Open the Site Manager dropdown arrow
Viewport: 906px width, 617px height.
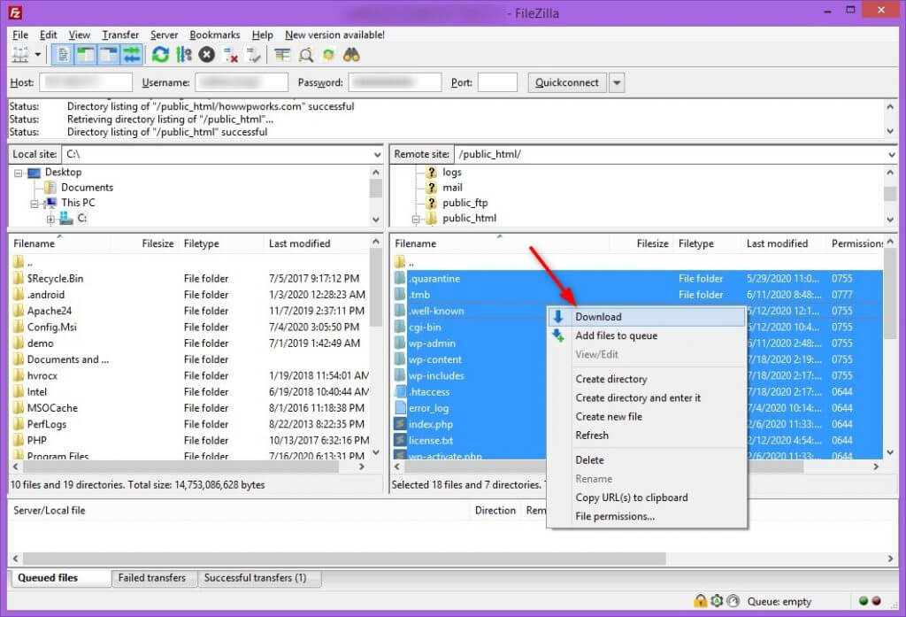coord(37,55)
